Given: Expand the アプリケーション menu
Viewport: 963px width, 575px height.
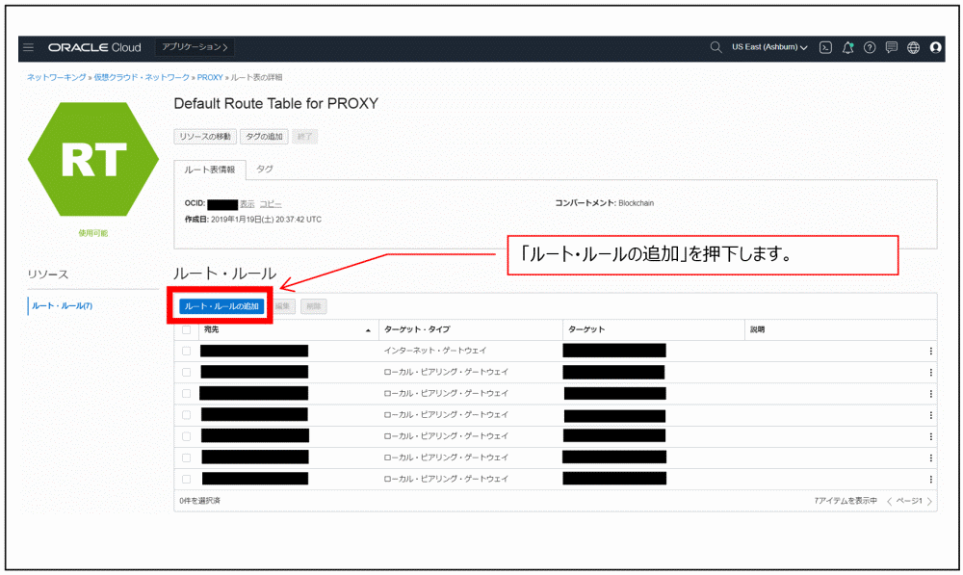Looking at the screenshot, I should [195, 47].
